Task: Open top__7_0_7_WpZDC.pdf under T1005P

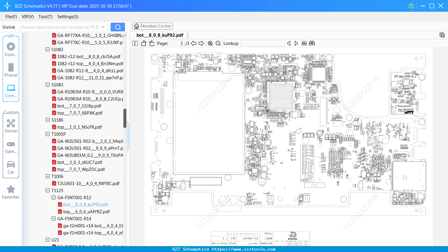Action: tap(81, 169)
